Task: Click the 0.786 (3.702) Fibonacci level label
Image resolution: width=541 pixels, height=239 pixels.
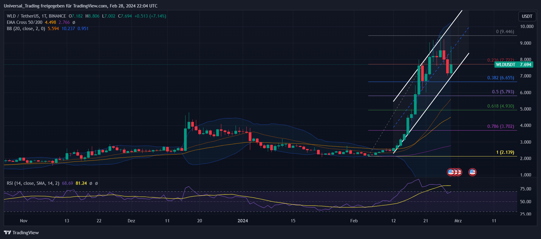Action: point(500,126)
